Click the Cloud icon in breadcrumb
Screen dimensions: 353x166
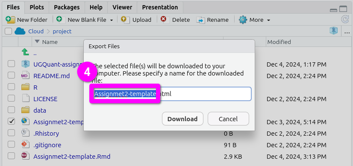coord(20,31)
